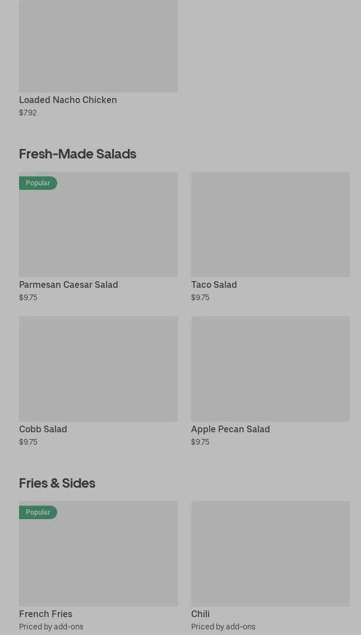Select the French Fries item title
The image size is (361, 635).
click(x=45, y=614)
